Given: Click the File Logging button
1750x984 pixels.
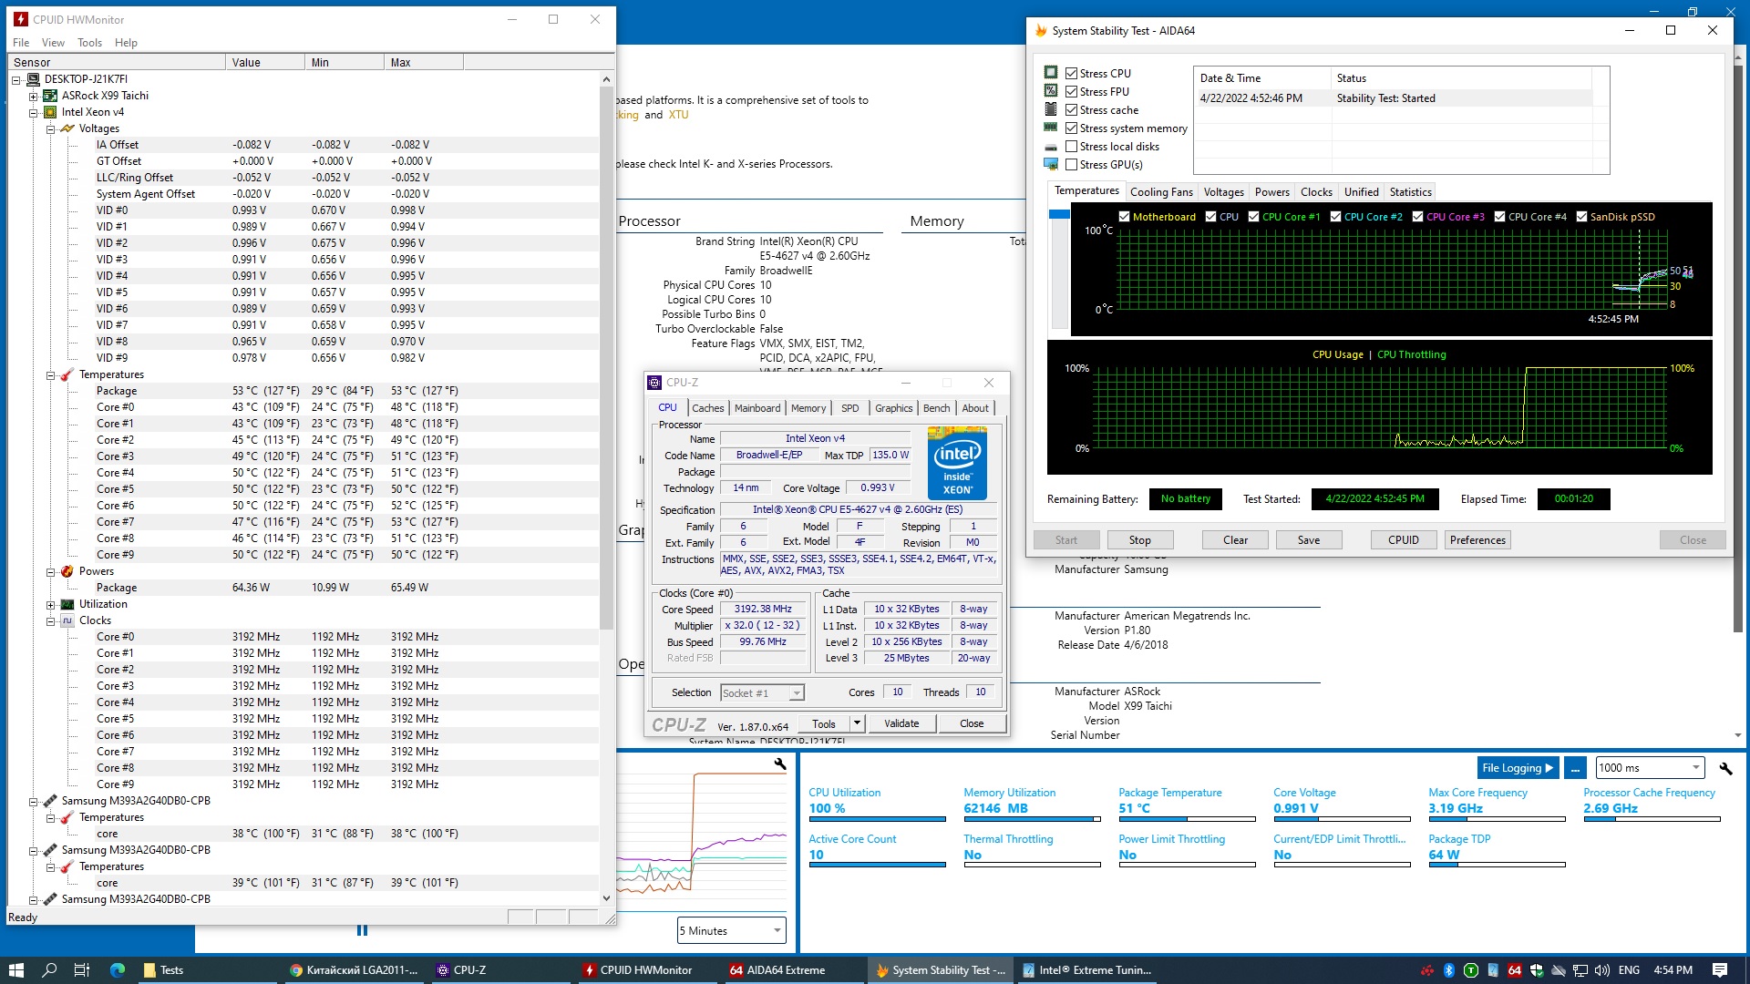Looking at the screenshot, I should click(1518, 768).
